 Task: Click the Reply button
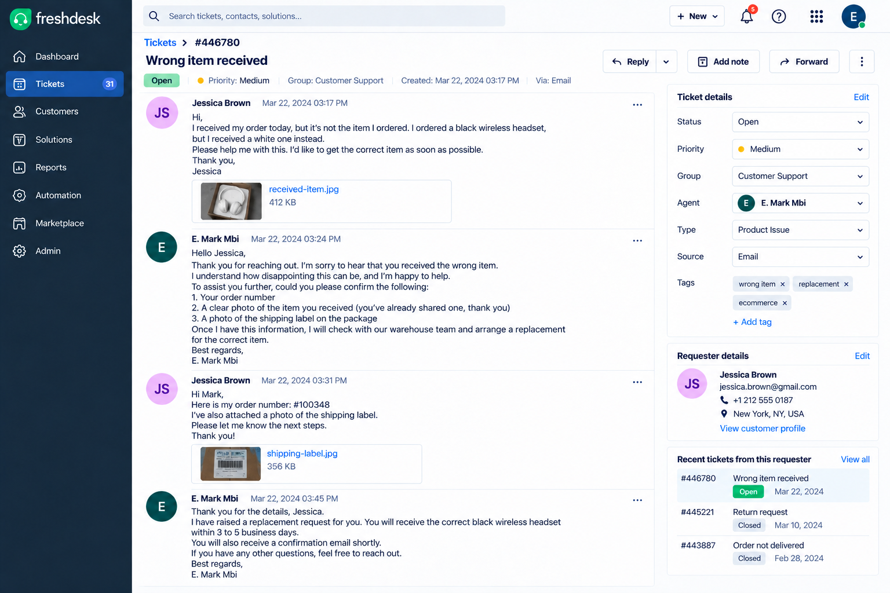click(x=630, y=61)
